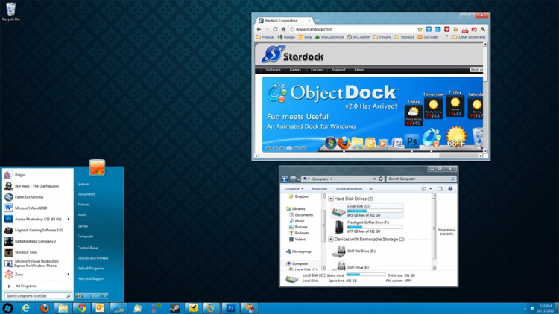Collapse Devices with Removable Storage group
The image size is (559, 314).
coord(331,240)
